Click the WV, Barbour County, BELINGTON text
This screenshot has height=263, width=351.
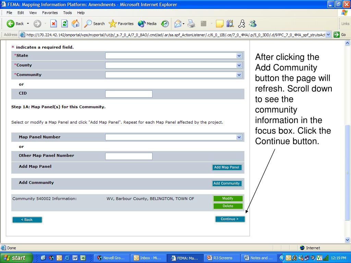click(150, 199)
